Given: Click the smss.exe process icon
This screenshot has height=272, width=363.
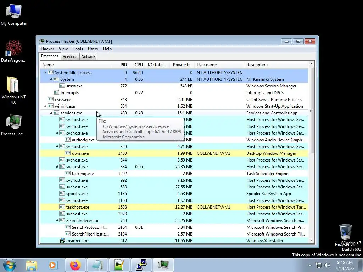Looking at the screenshot, I should point(62,86).
